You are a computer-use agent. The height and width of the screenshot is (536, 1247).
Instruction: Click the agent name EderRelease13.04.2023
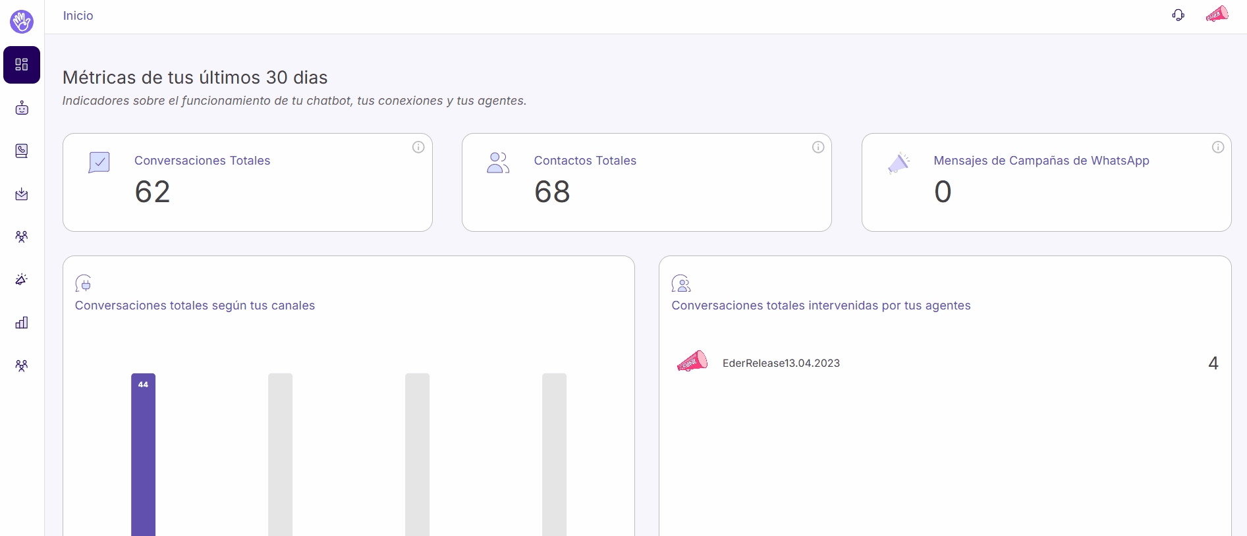pos(781,363)
